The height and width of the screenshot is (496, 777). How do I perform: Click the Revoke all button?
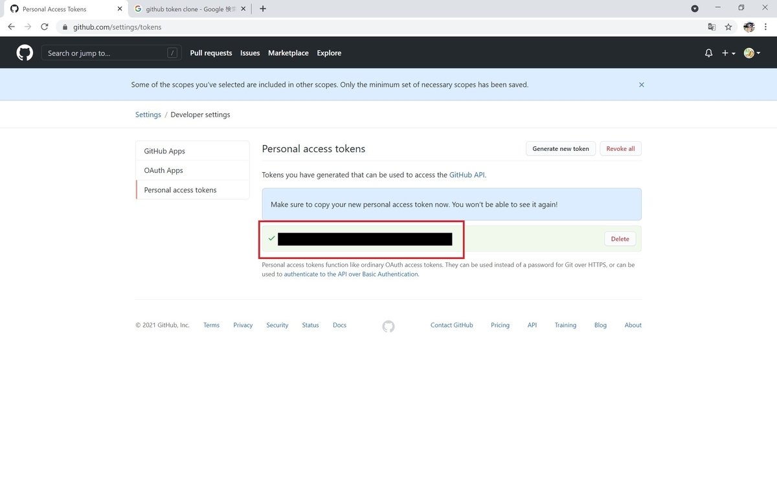click(620, 149)
